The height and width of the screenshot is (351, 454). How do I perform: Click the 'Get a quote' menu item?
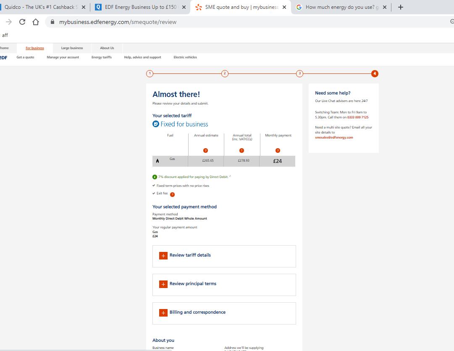(25, 57)
